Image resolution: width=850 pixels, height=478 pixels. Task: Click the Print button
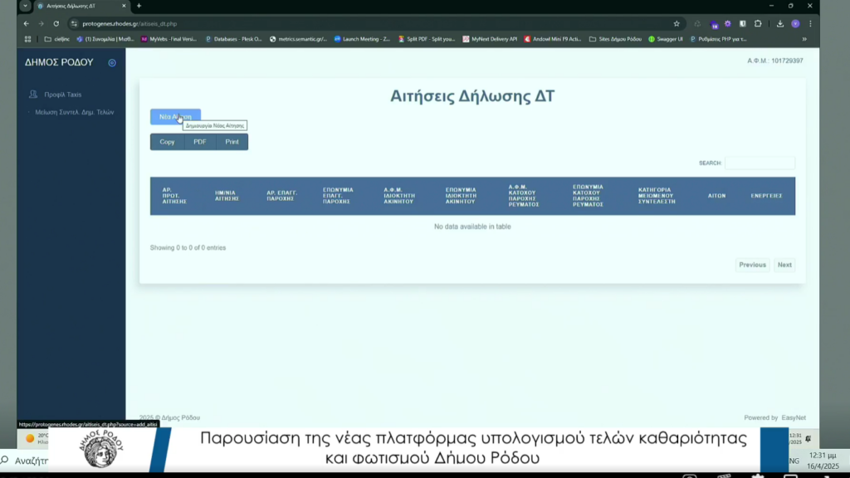click(x=232, y=142)
